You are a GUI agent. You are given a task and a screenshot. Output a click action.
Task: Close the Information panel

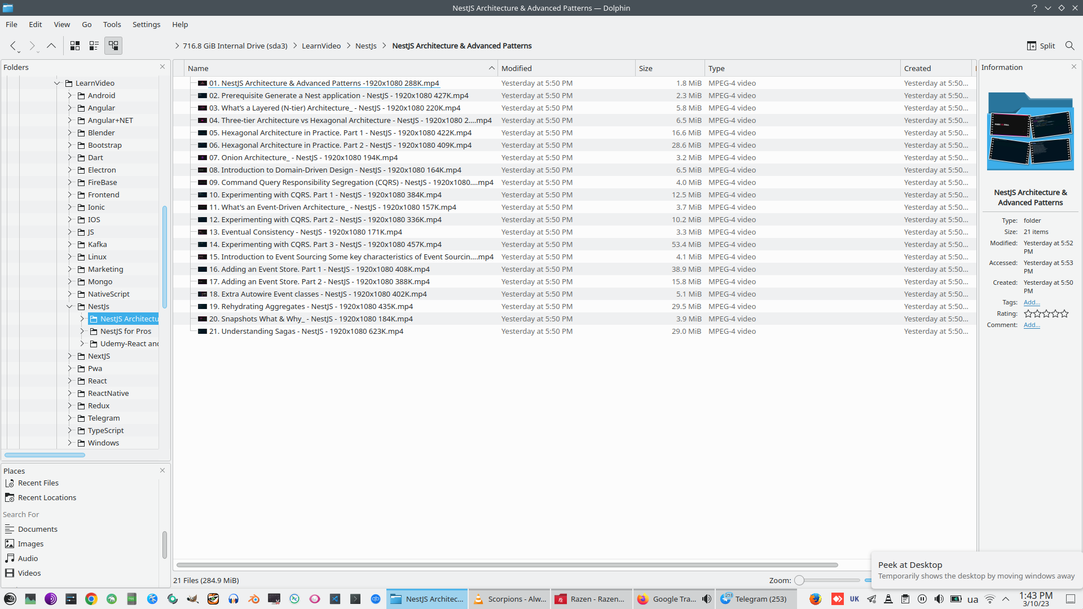[x=1074, y=67]
